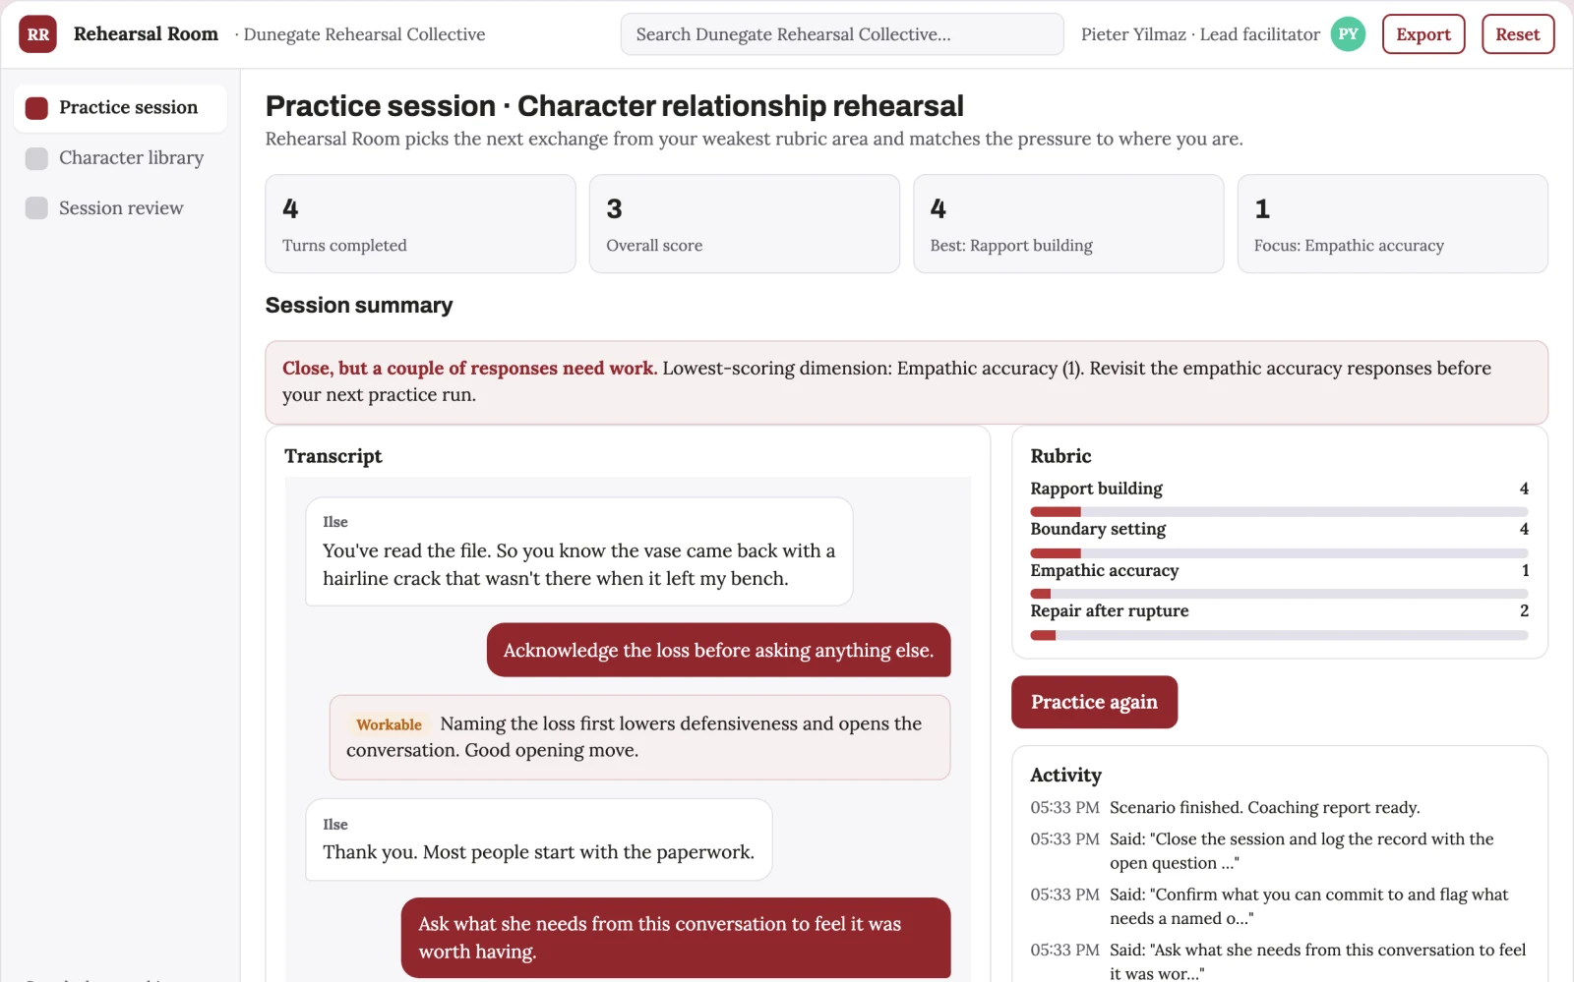
Task: Click 'Scenario finished. Coaching report ready.' activity entry
Action: coord(1279,808)
